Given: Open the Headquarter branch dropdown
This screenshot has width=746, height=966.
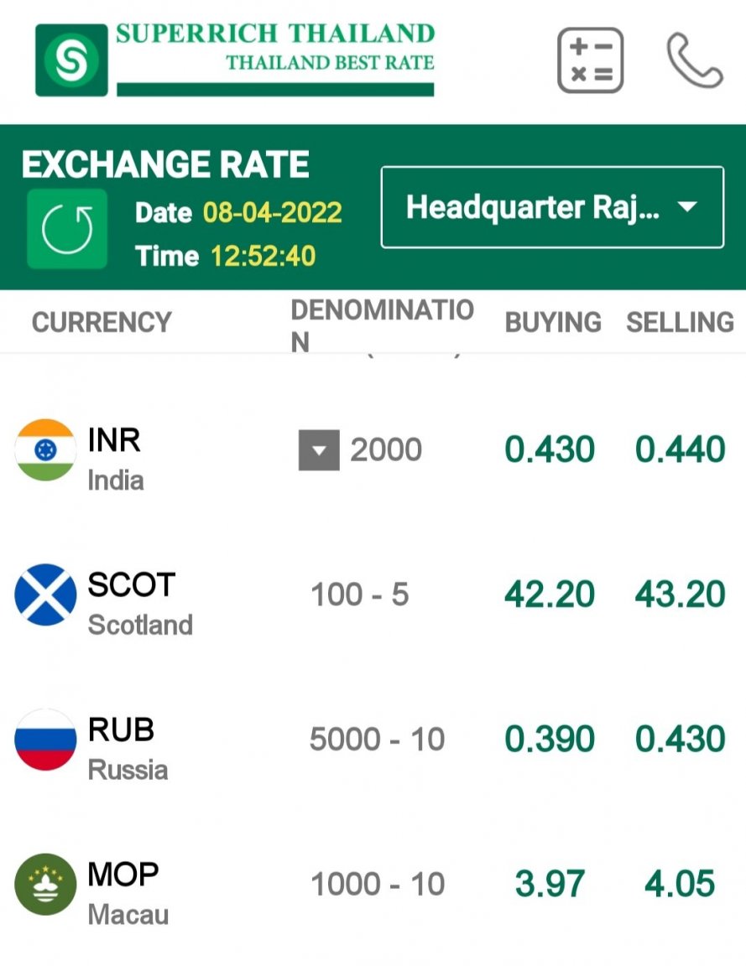Looking at the screenshot, I should click(x=552, y=207).
